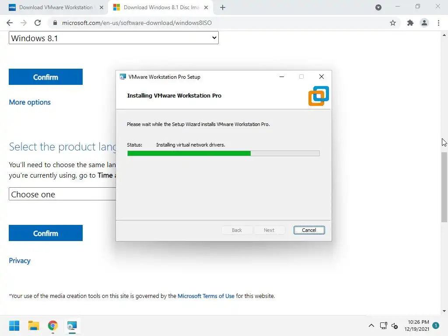Click the site lock icon in address bar
Screen dimensions: 448x336
tap(55, 23)
